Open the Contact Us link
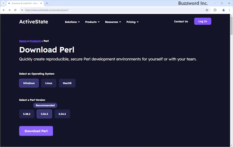 coord(181,21)
